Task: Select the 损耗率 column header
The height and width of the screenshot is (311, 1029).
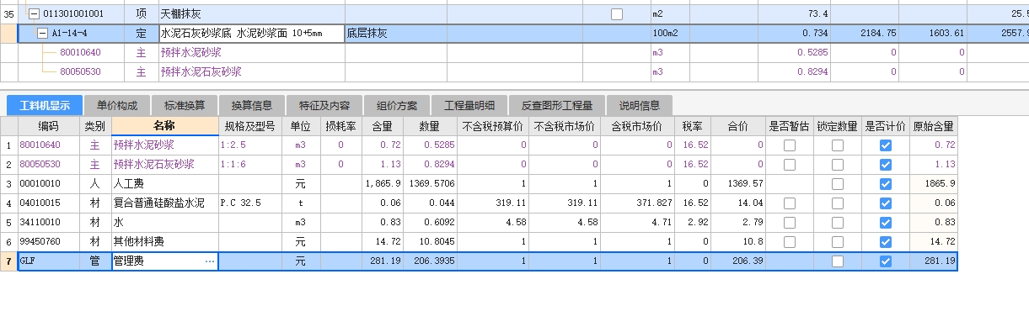Action: [340, 126]
